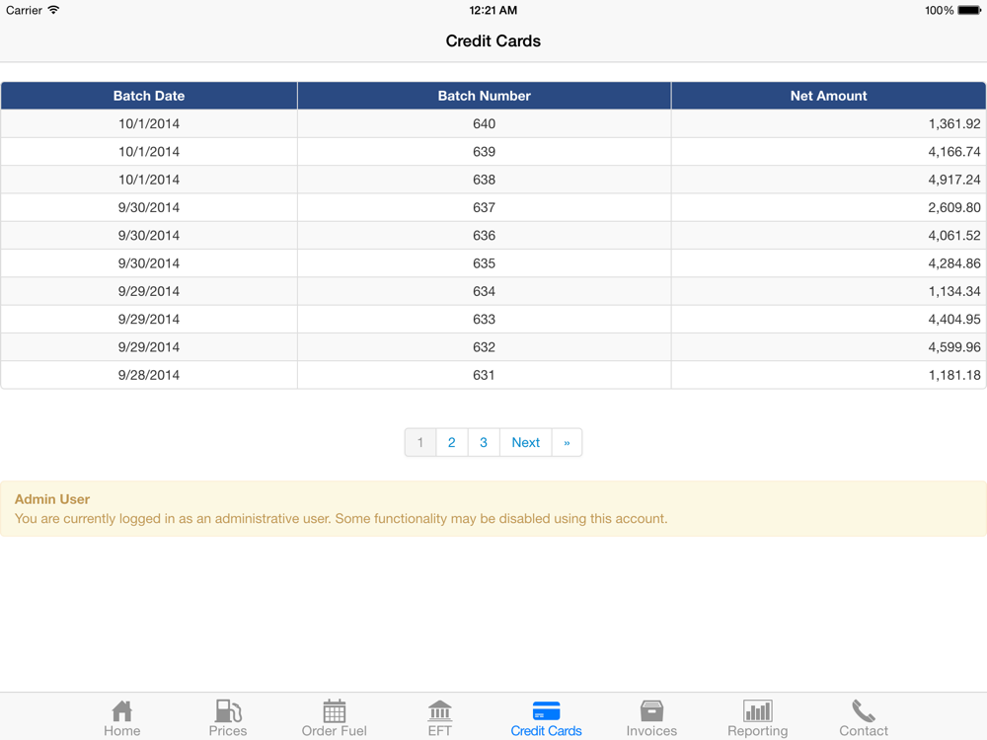The height and width of the screenshot is (740, 987).
Task: Select batch number 633 cell
Action: click(x=484, y=319)
